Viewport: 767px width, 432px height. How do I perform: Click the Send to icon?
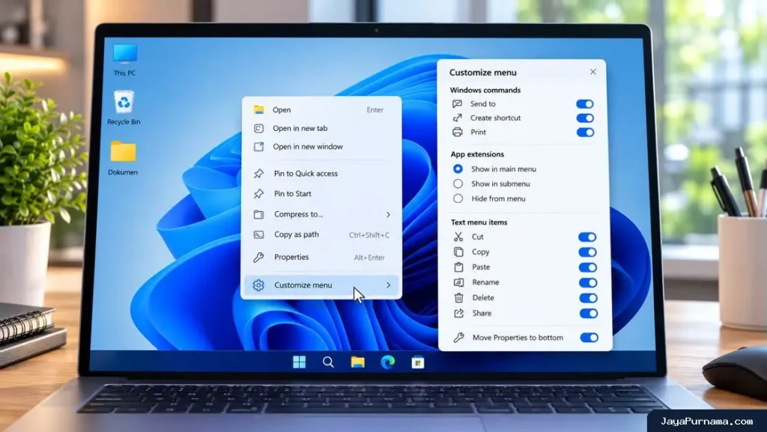coord(458,103)
